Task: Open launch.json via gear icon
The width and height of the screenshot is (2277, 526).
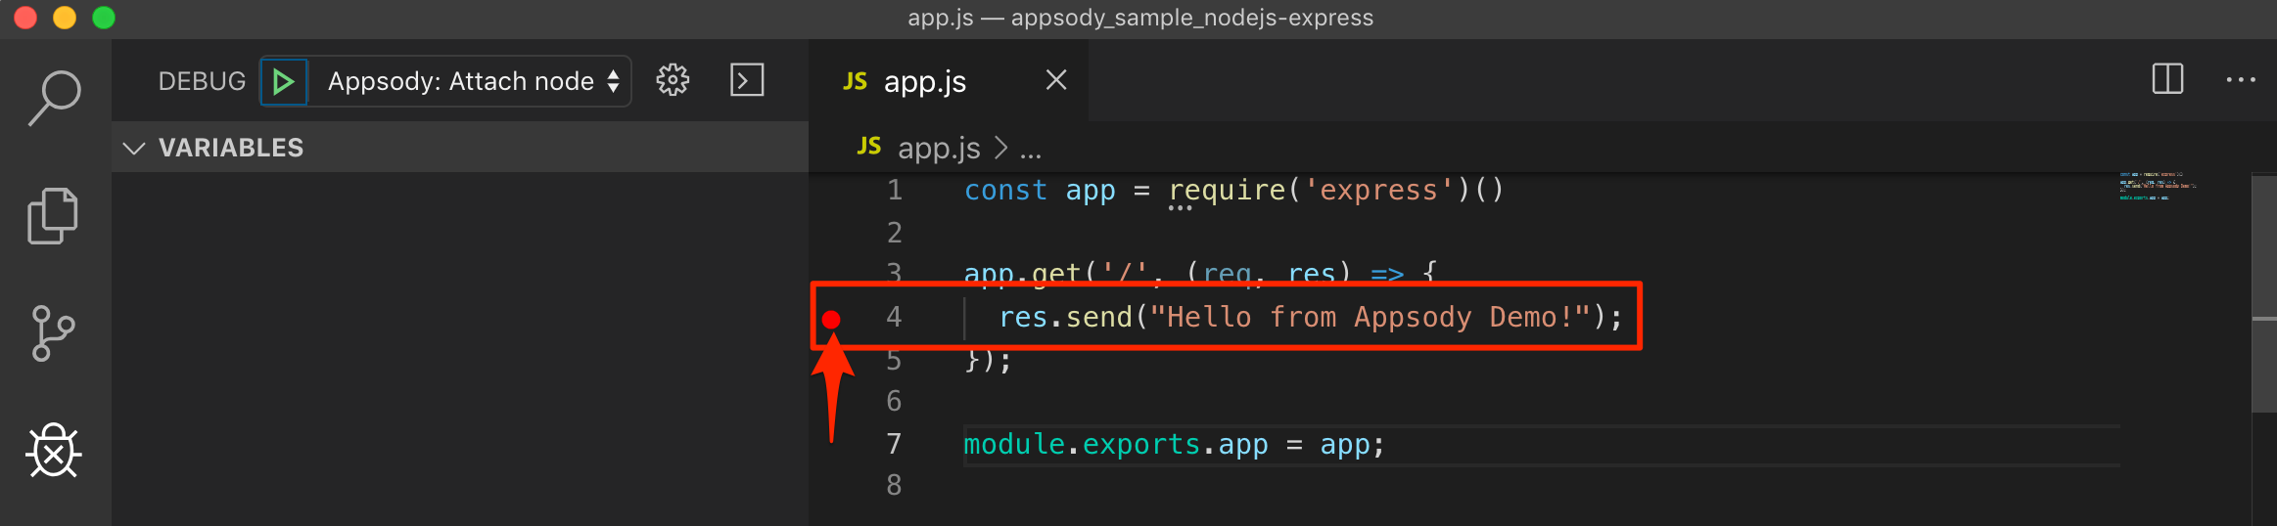Action: pyautogui.click(x=673, y=80)
